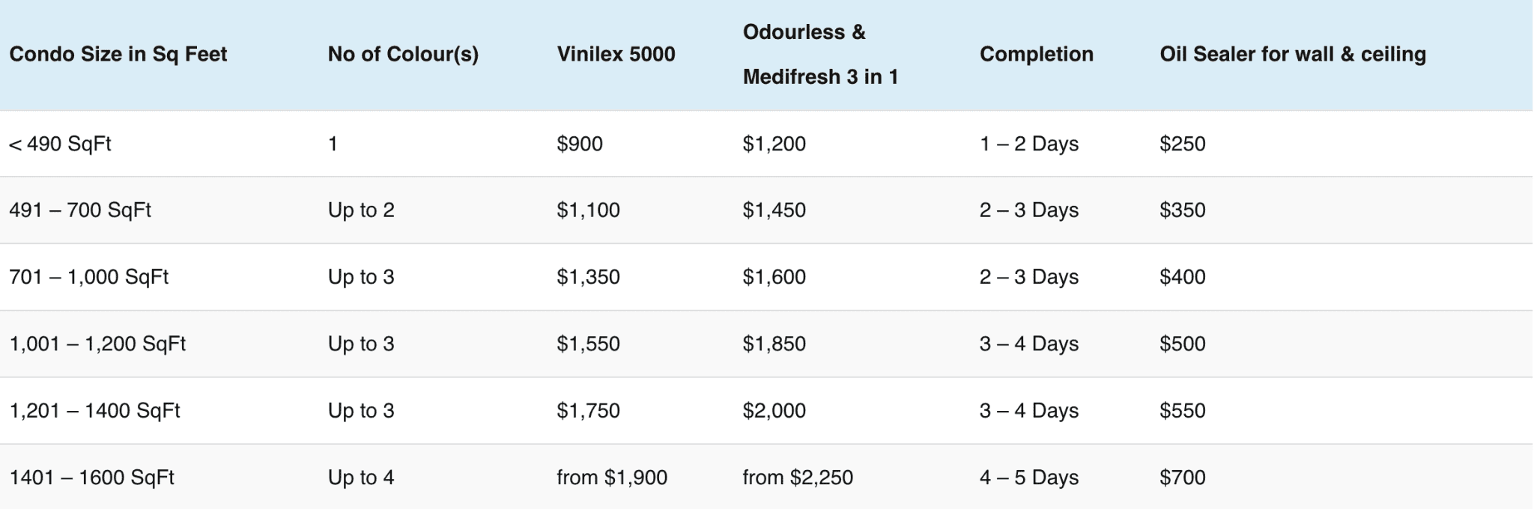Select the 'from $1,900' price cell
This screenshot has height=509, width=1534.
[x=611, y=477]
